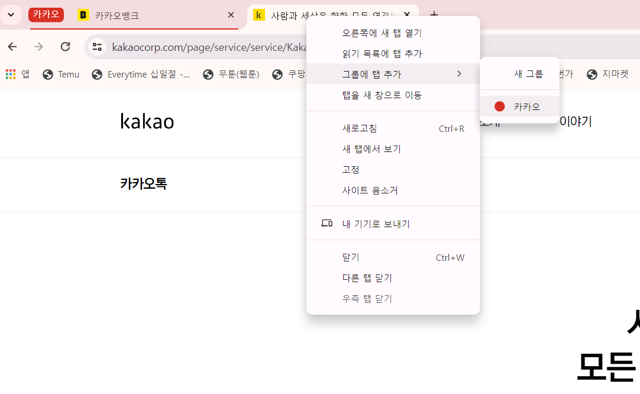The height and width of the screenshot is (394, 640).
Task: Close the 카카오뱅크 tab
Action: pos(231,15)
